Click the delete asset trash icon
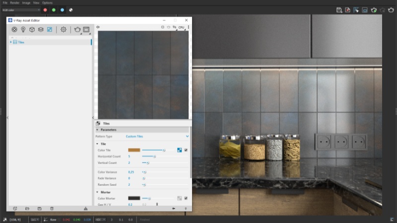Image resolution: width=397 pixels, height=223 pixels. (x=52, y=209)
